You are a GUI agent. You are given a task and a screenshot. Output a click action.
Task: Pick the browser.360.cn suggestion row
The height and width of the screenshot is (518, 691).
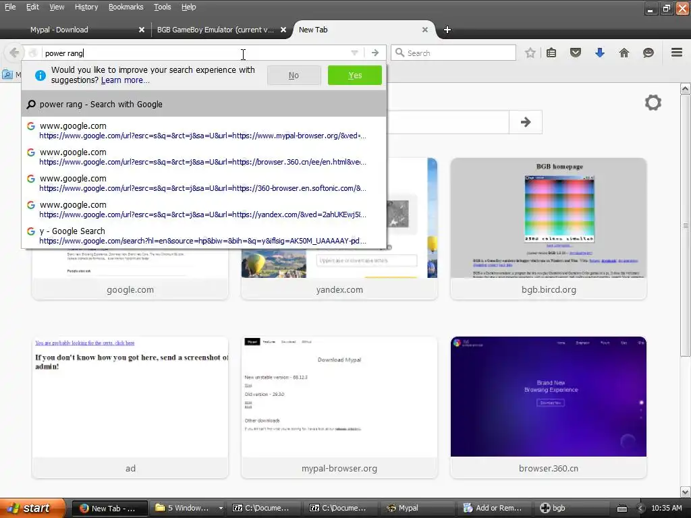click(204, 156)
